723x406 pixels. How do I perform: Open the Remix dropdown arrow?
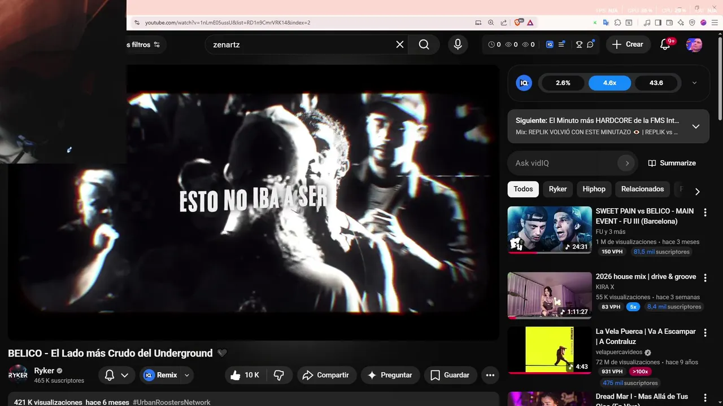(187, 375)
